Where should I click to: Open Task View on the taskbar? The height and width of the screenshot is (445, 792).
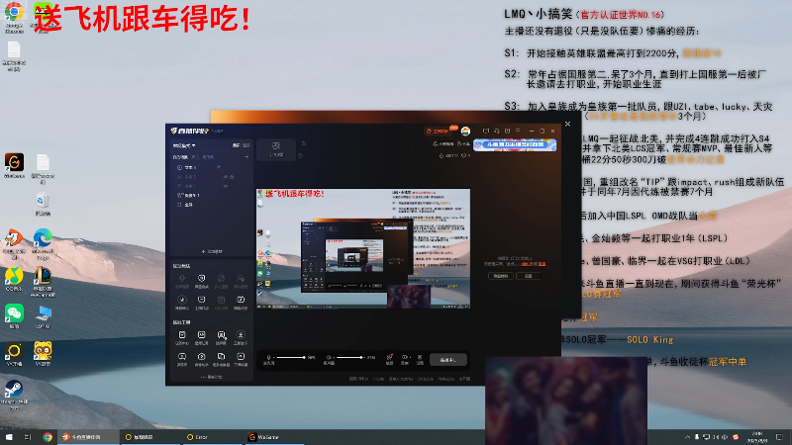pyautogui.click(x=28, y=437)
